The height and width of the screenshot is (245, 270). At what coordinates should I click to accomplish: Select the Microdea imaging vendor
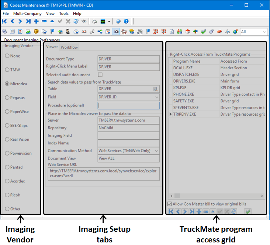click(7, 84)
